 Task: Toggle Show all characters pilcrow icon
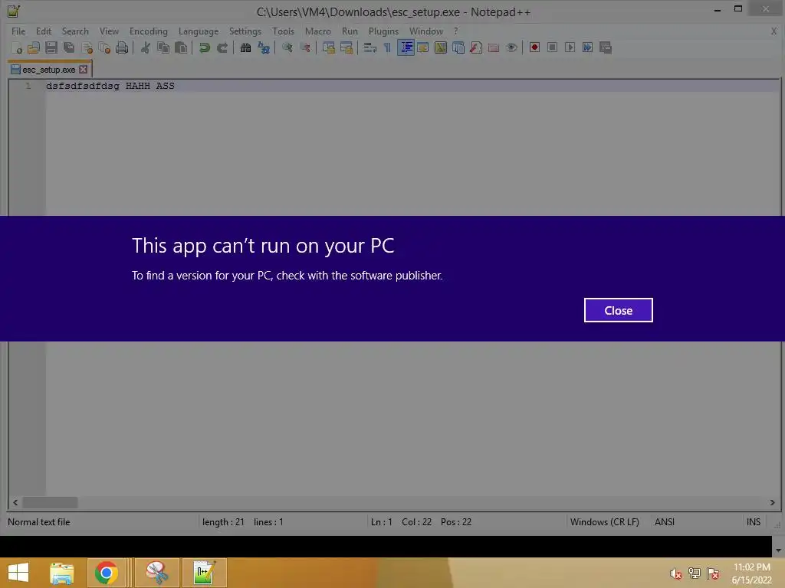pyautogui.click(x=387, y=47)
